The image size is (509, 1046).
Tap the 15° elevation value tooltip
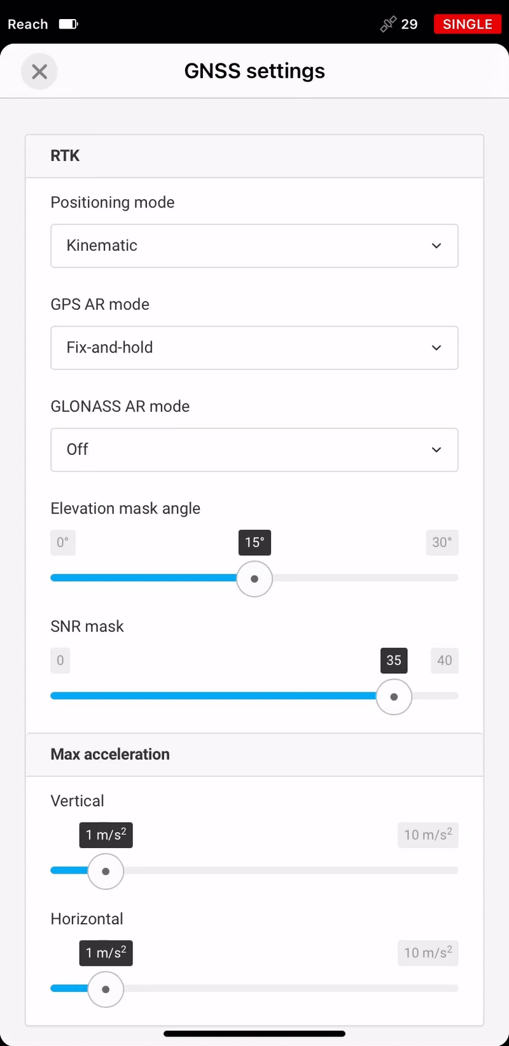[x=254, y=542]
